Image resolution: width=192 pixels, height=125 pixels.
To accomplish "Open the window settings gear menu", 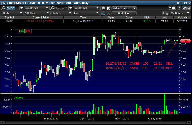I will 177,3.
